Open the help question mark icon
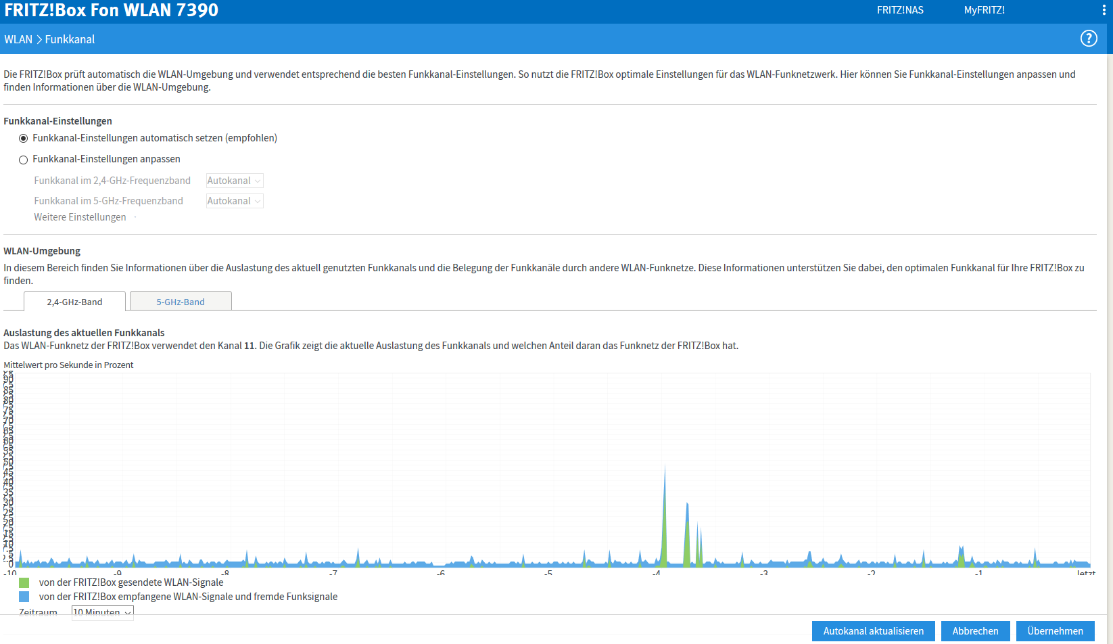This screenshot has height=644, width=1113. (x=1089, y=39)
